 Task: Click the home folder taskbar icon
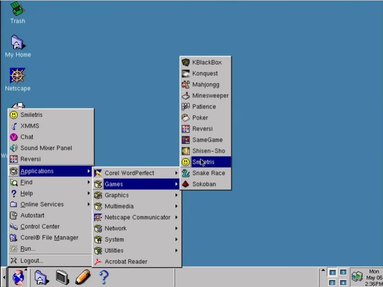click(41, 277)
